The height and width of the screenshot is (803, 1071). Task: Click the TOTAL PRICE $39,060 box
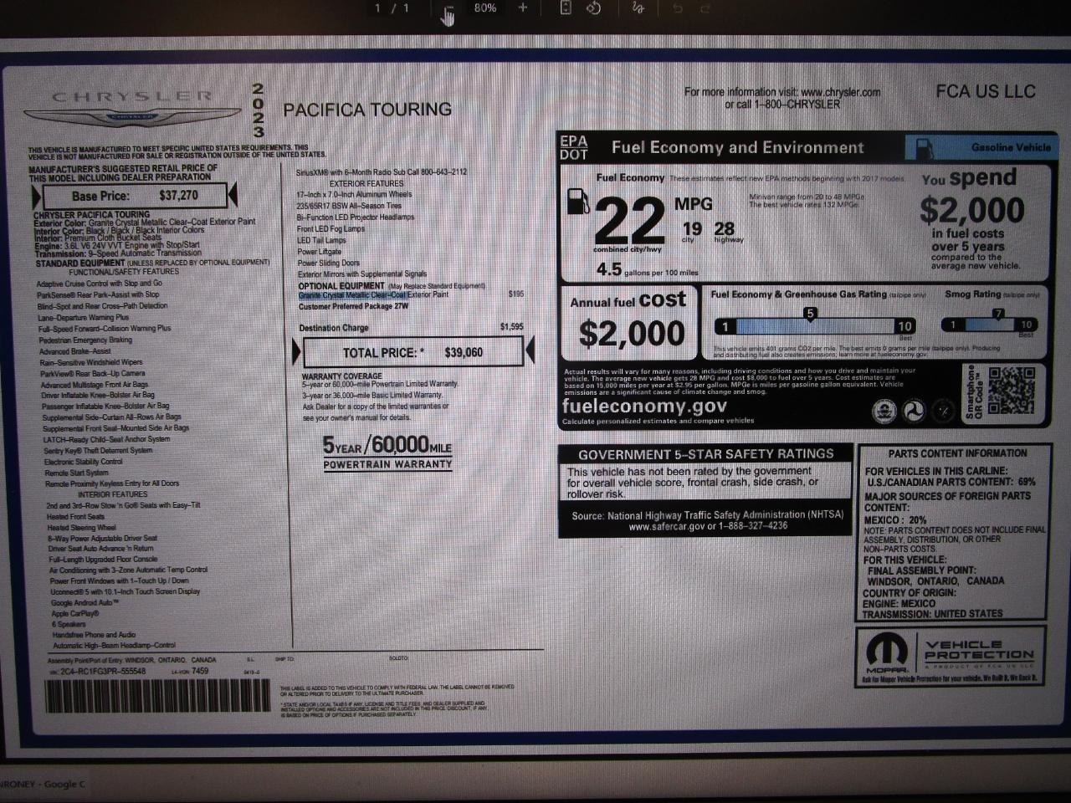pyautogui.click(x=413, y=352)
